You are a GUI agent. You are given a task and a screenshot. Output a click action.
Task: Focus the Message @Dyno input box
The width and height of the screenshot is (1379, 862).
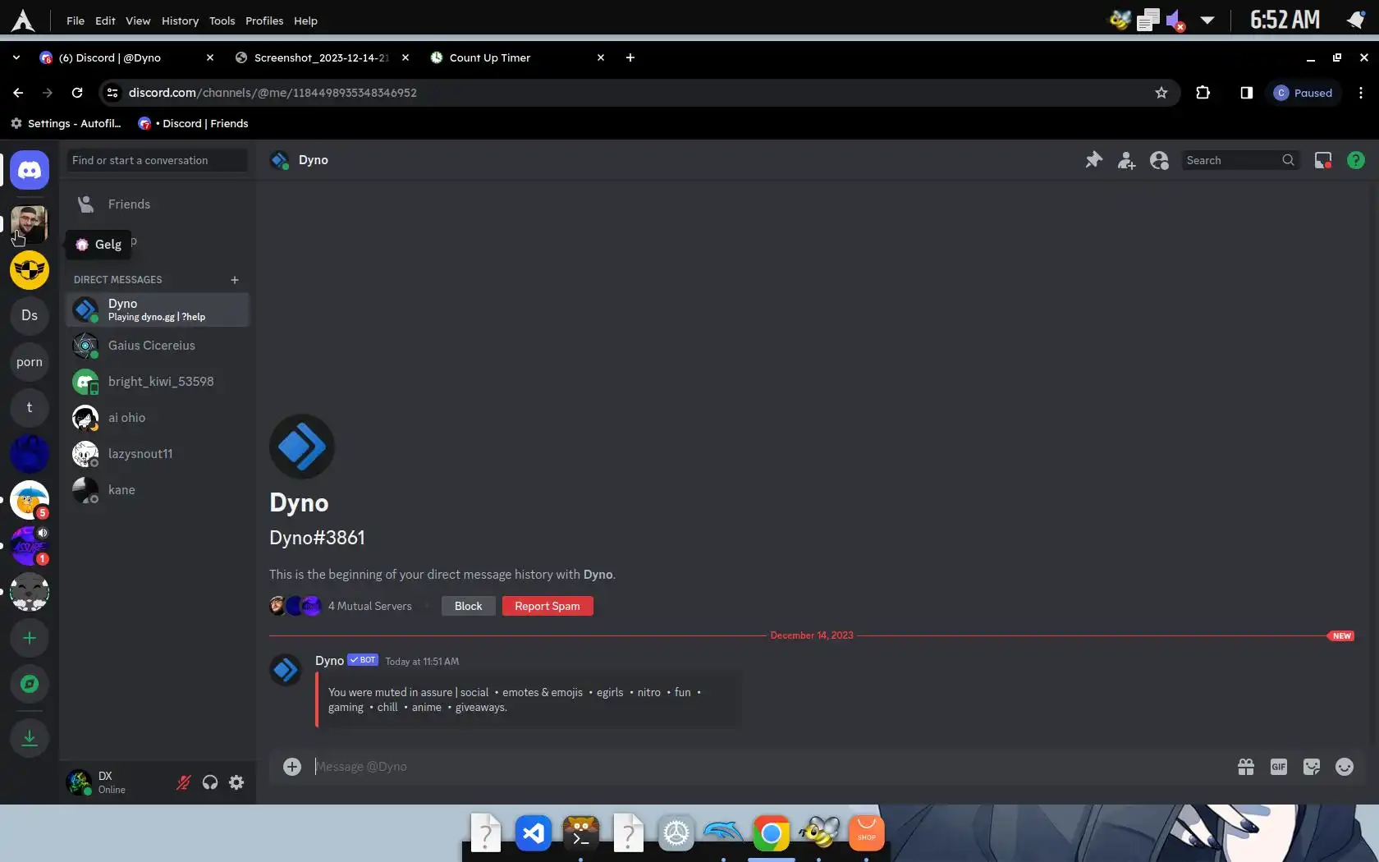point(767,766)
